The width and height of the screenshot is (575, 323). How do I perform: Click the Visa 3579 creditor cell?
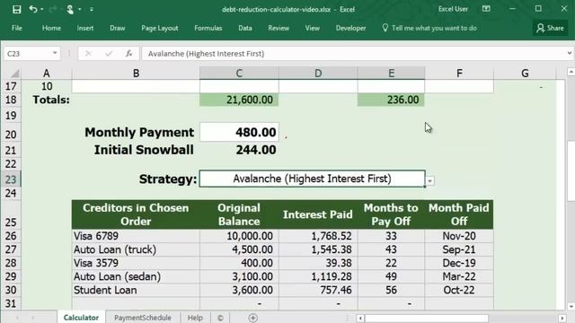coord(136,263)
